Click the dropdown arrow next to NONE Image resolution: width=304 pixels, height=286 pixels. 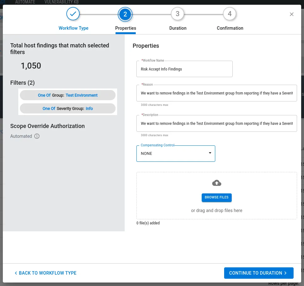pos(210,153)
